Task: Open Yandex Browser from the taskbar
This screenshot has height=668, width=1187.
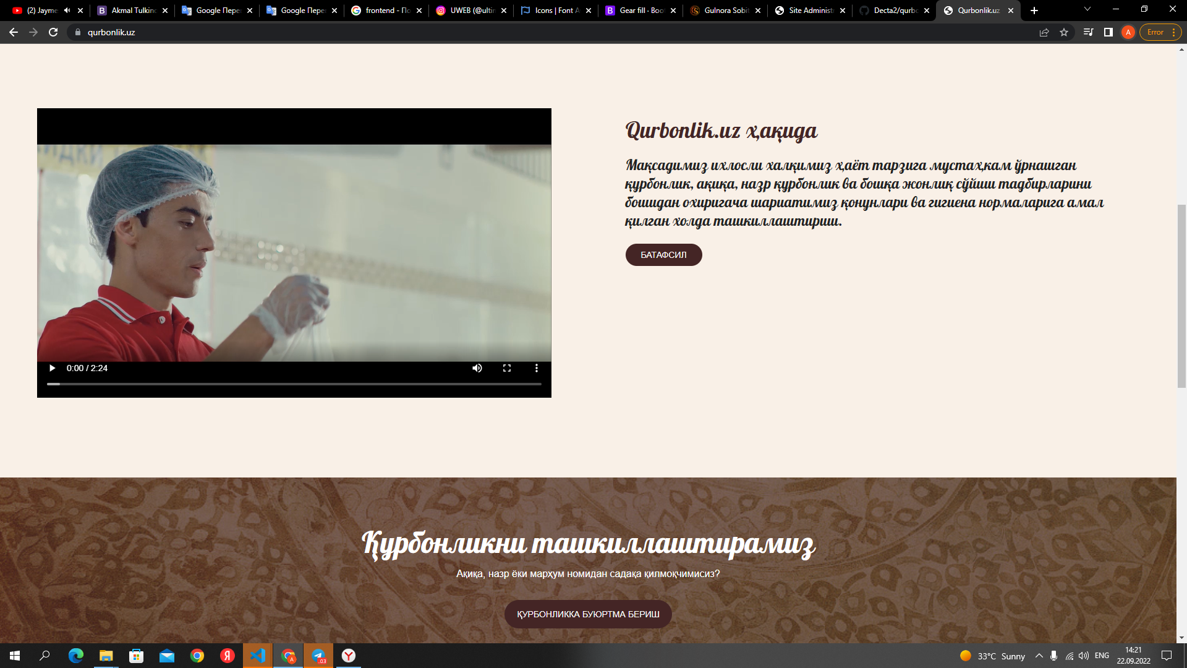Action: (x=349, y=656)
